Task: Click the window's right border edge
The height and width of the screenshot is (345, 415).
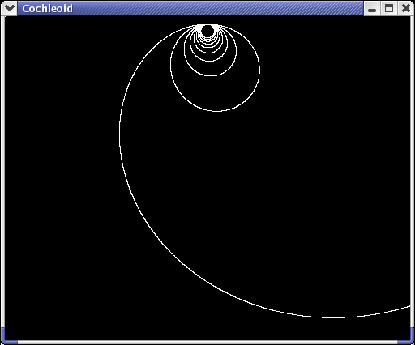Action: click(x=413, y=172)
